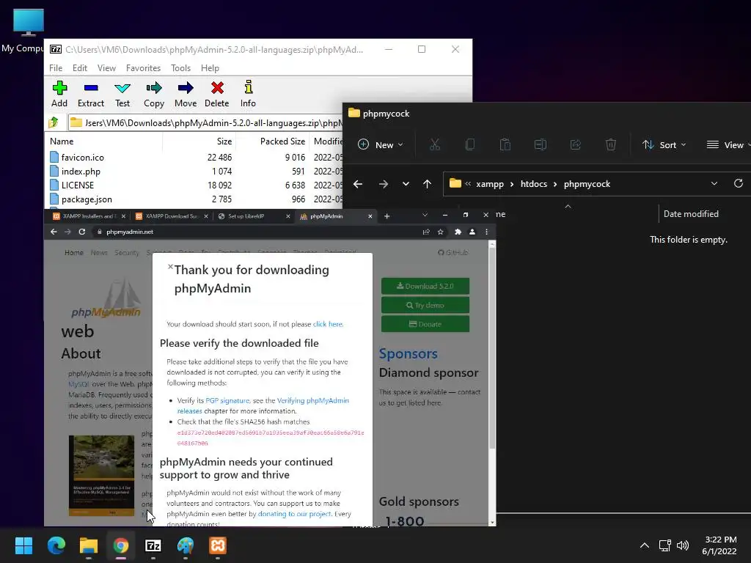
Task: Open Info in the 7-Zip toolbar
Action: [x=248, y=94]
